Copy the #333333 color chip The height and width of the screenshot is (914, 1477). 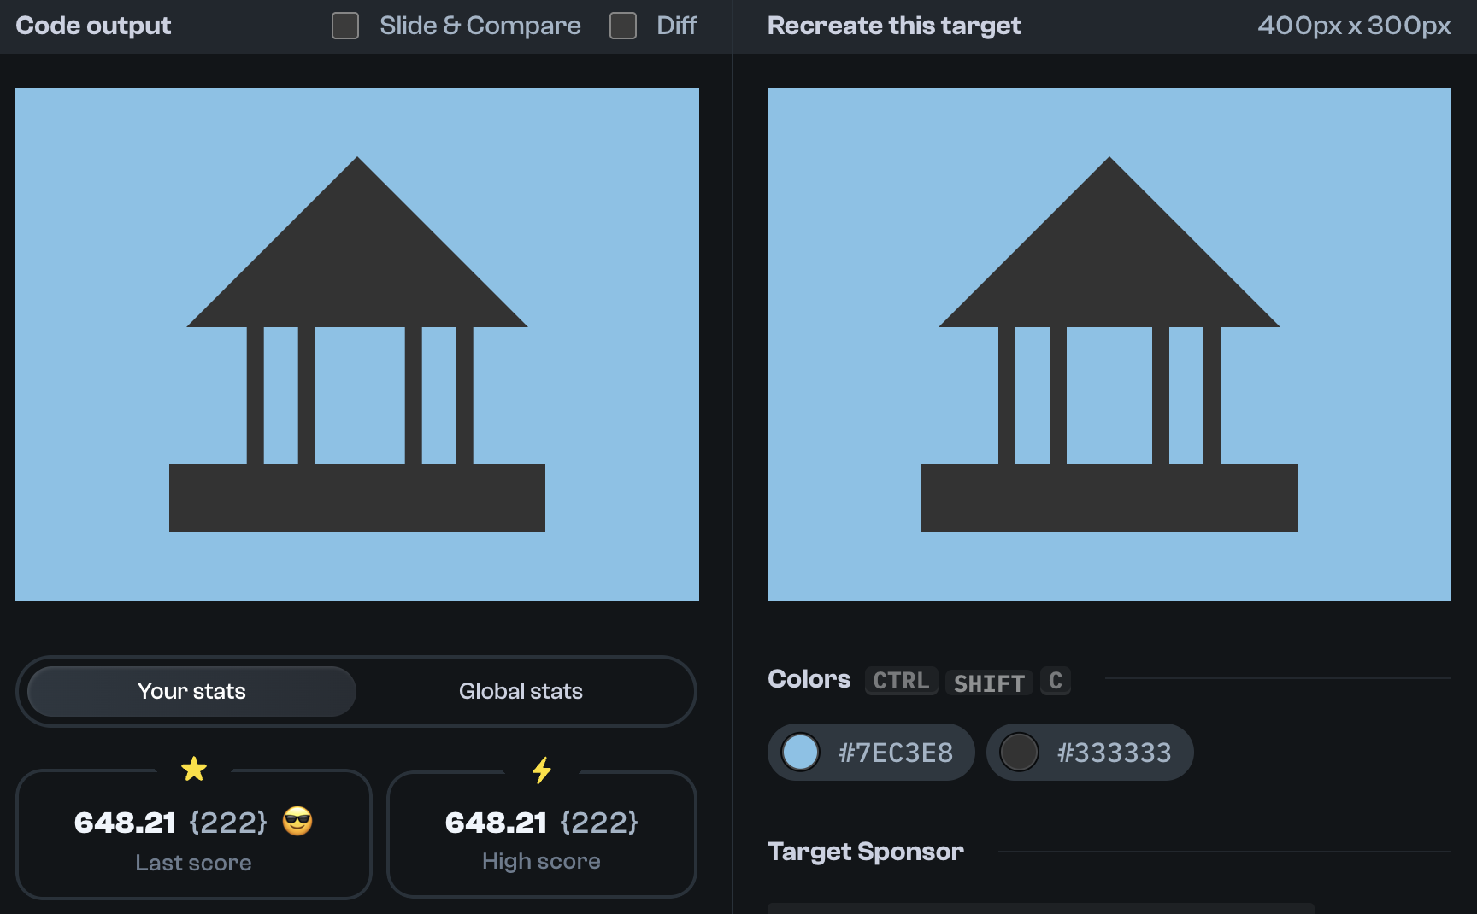pos(1090,753)
